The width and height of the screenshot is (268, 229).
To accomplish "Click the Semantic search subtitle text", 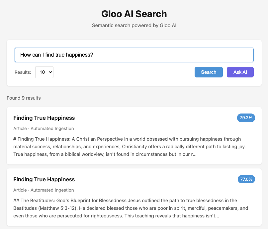I will 134,25.
